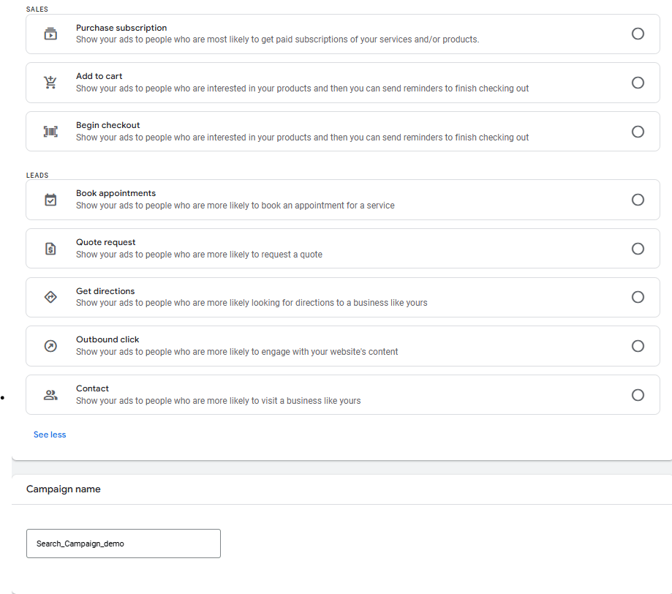Click the Outbound click title text
Image resolution: width=672 pixels, height=594 pixels.
coord(107,339)
